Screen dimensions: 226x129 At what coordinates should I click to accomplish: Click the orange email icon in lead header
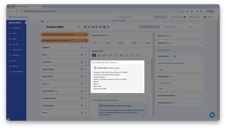(93, 27)
